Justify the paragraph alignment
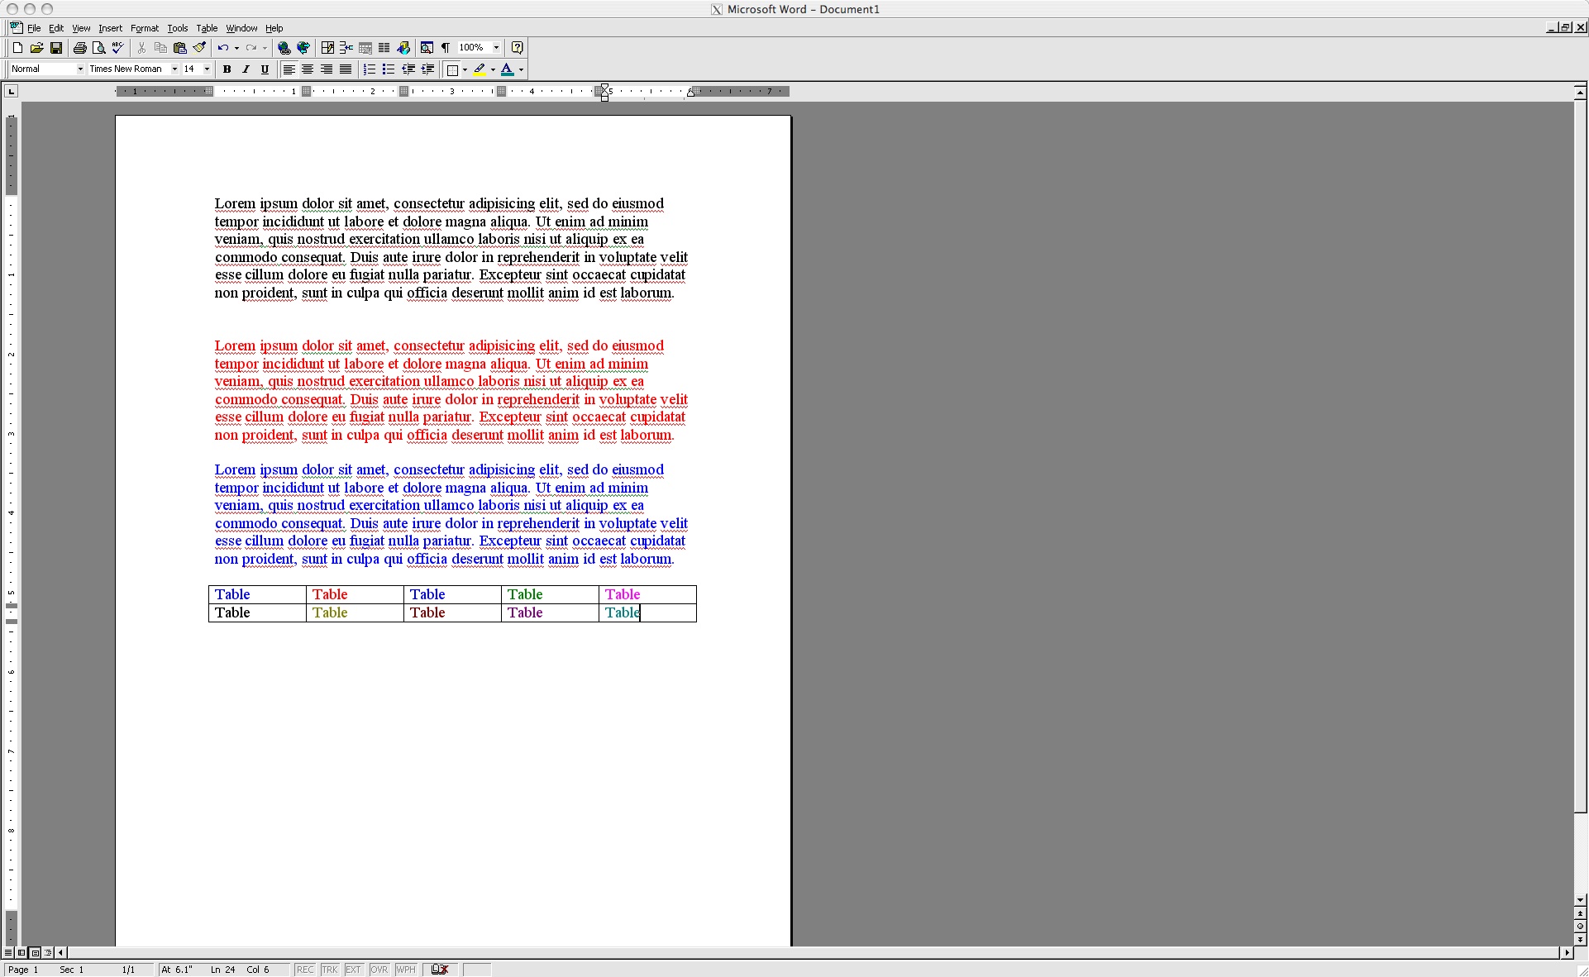The image size is (1589, 977). [346, 69]
